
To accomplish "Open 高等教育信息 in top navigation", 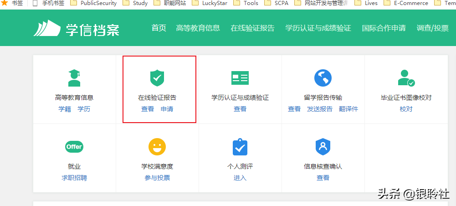I will pos(198,28).
